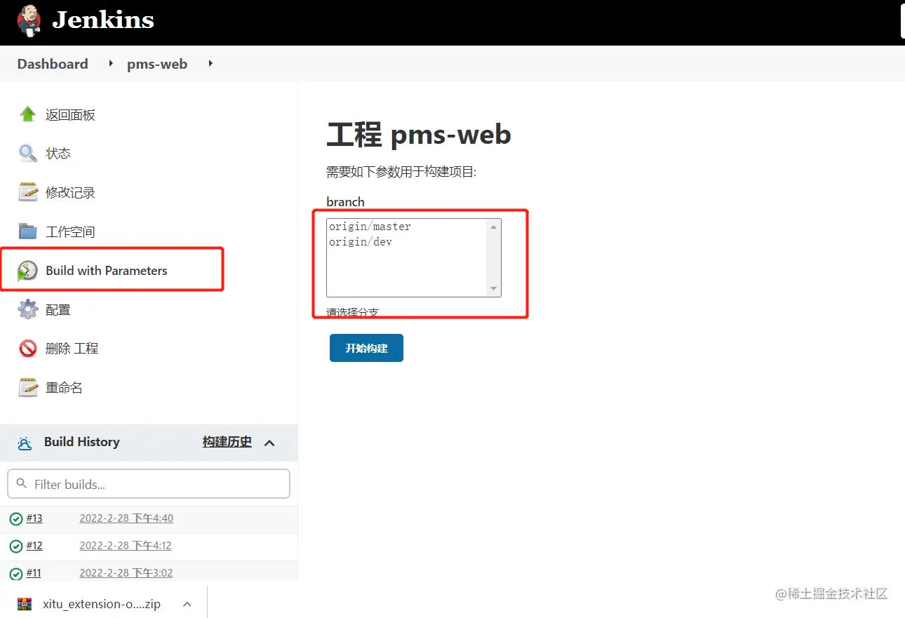Image resolution: width=905 pixels, height=618 pixels.
Task: Open the 返回面板 link
Action: 70,115
